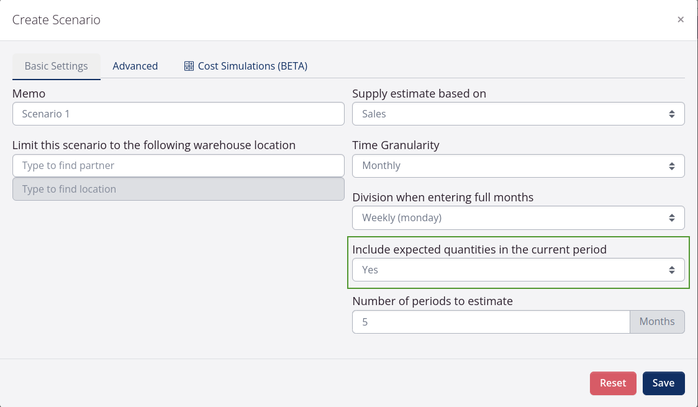Click the Memo input showing Scenario 1
Viewport: 698px width, 407px height.
point(178,114)
